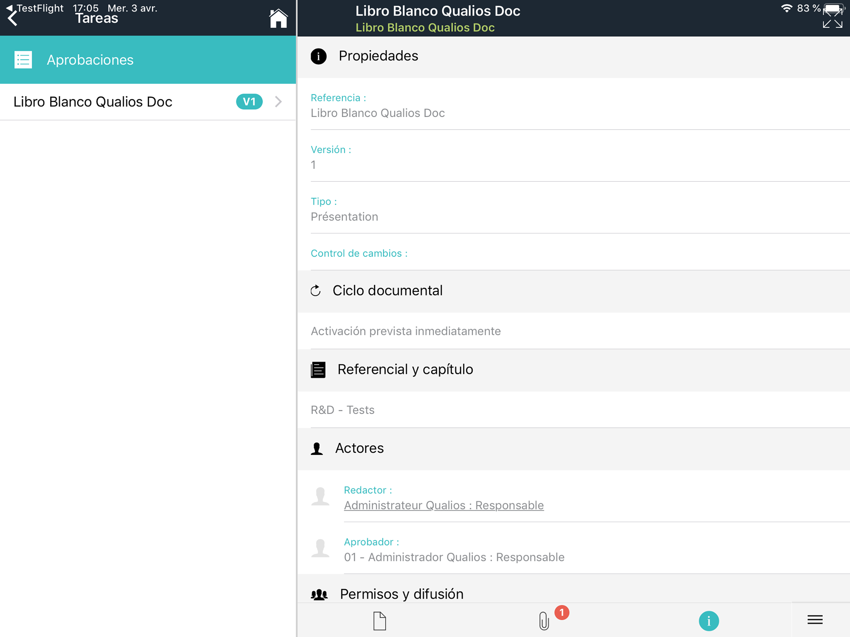Tap the home icon in header
Viewport: 850px width, 637px height.
pyautogui.click(x=278, y=18)
